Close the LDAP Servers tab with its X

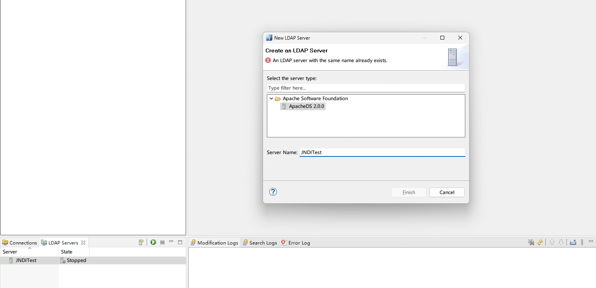83,243
